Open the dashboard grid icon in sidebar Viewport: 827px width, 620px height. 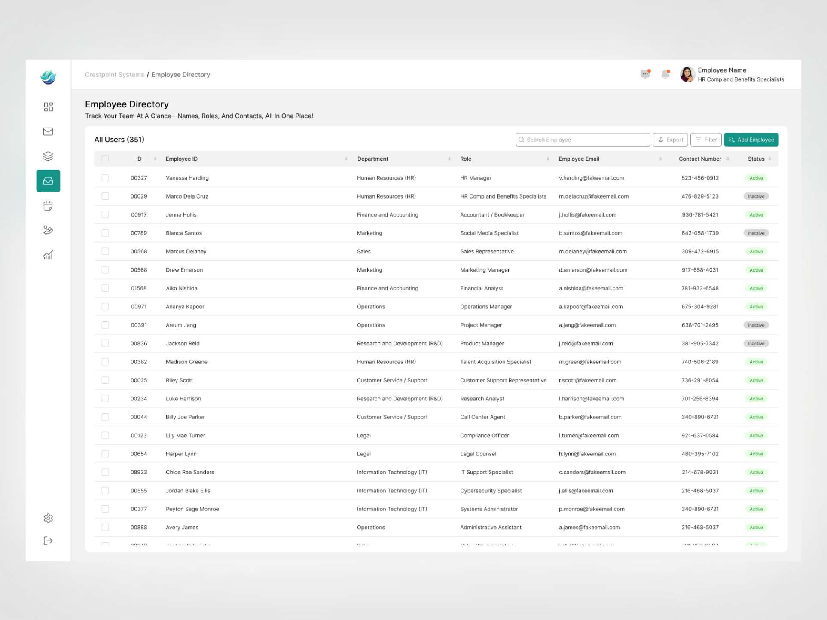coord(48,107)
